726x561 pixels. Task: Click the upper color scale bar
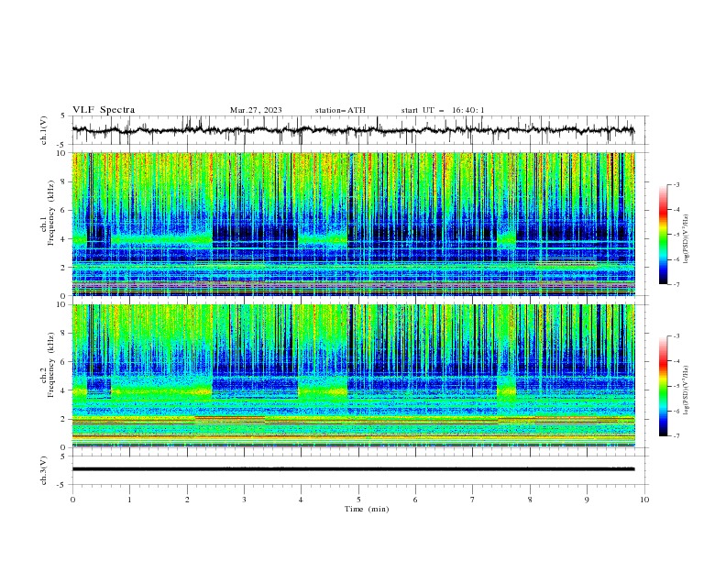[664, 235]
